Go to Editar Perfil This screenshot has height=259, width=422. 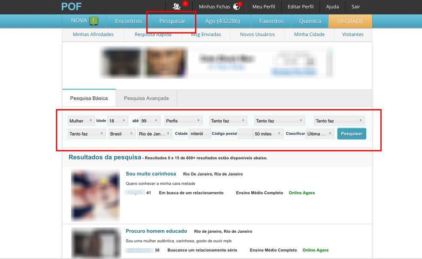(300, 7)
